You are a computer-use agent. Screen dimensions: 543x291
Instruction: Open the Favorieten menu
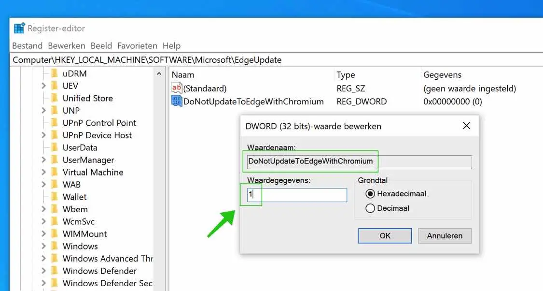(x=137, y=46)
